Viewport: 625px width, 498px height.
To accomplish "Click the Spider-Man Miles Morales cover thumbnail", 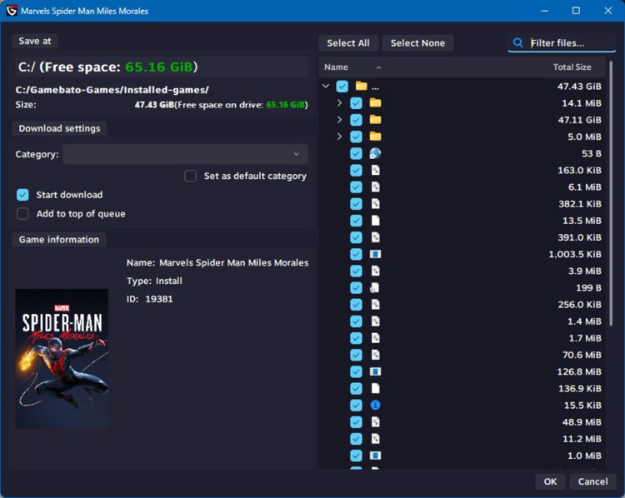I will click(x=62, y=359).
